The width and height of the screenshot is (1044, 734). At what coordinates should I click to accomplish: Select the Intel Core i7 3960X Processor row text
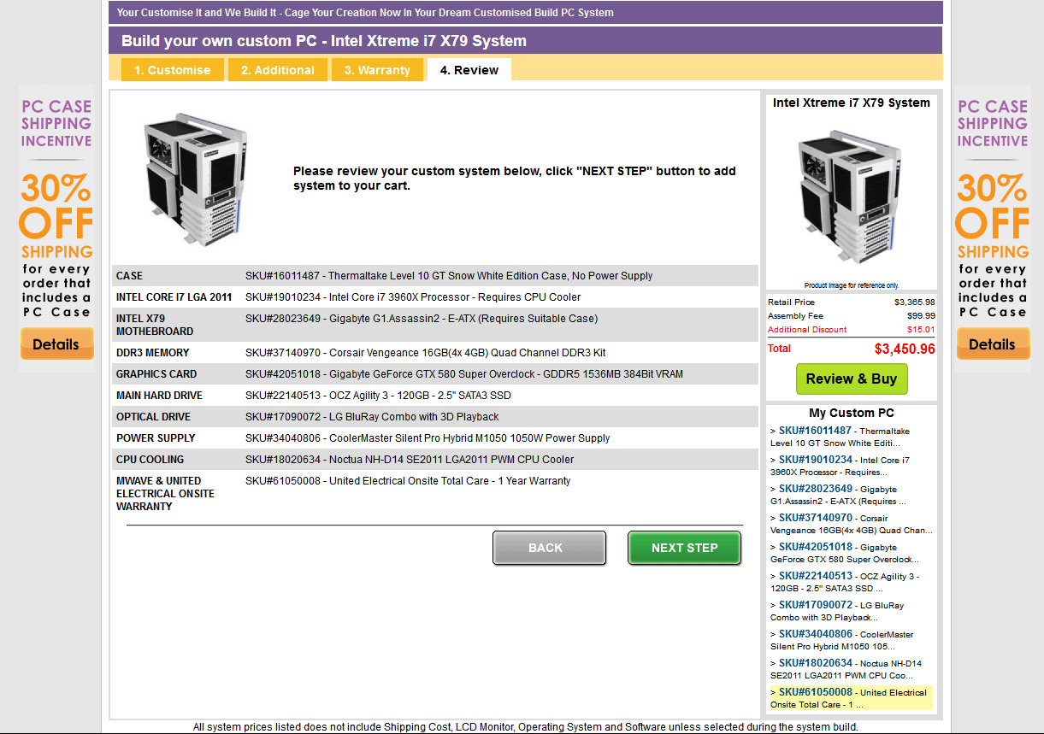[413, 297]
